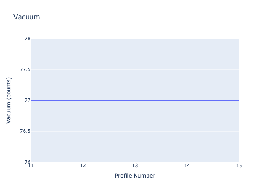270x193 pixels.
Task: Click the blue line at profile 13
Action: pyautogui.click(x=135, y=100)
